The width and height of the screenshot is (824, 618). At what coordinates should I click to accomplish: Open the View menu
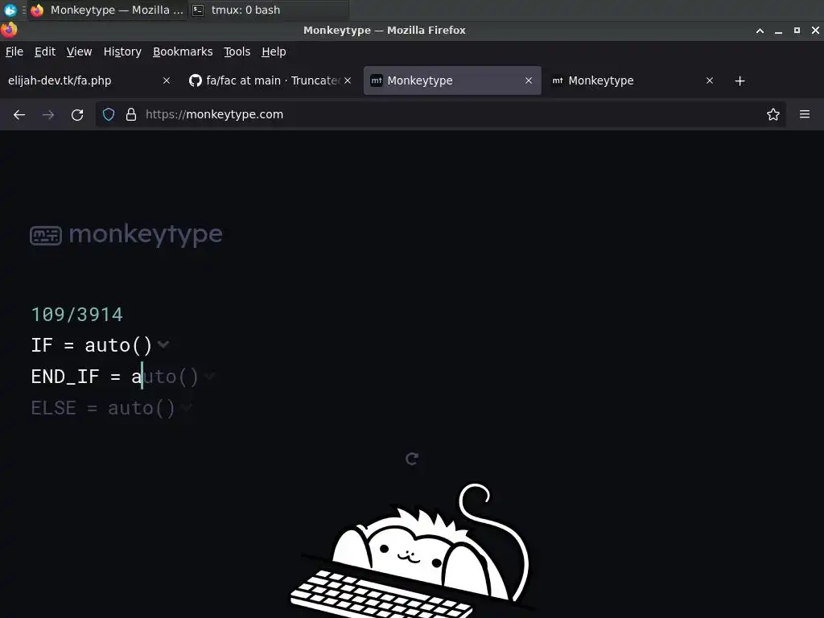click(79, 51)
